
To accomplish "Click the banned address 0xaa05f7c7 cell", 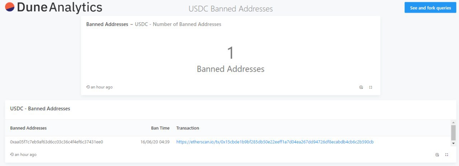I will (57, 142).
